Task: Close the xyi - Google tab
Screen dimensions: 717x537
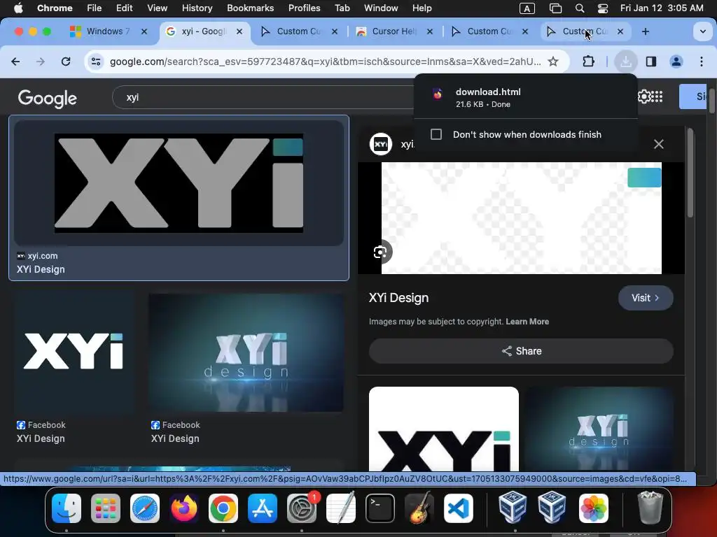Action: [x=239, y=31]
